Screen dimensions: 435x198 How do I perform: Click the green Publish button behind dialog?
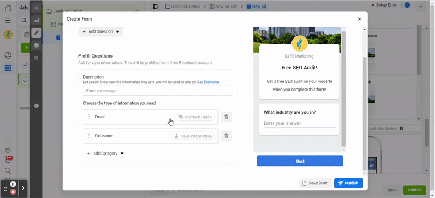(415, 190)
